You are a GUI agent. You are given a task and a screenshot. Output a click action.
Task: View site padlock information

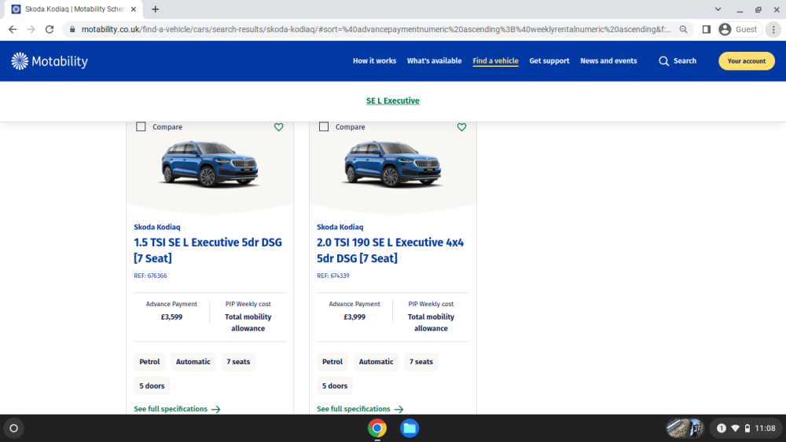72,30
